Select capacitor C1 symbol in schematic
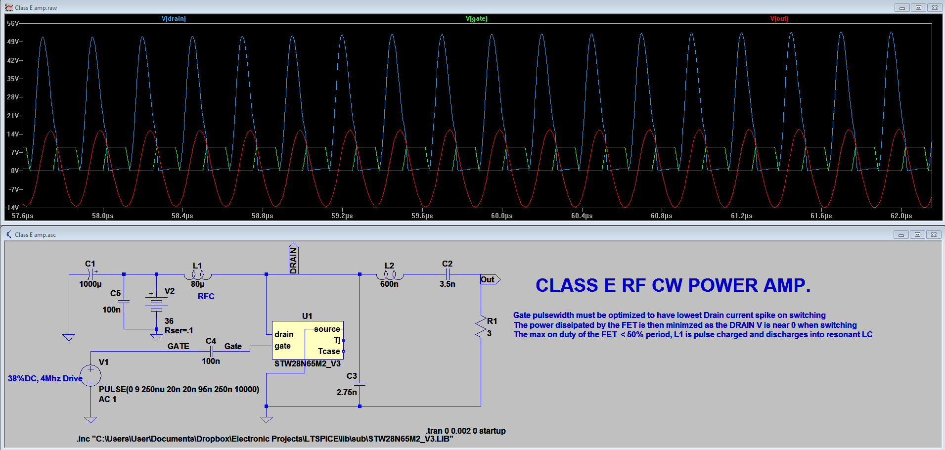 click(x=91, y=274)
